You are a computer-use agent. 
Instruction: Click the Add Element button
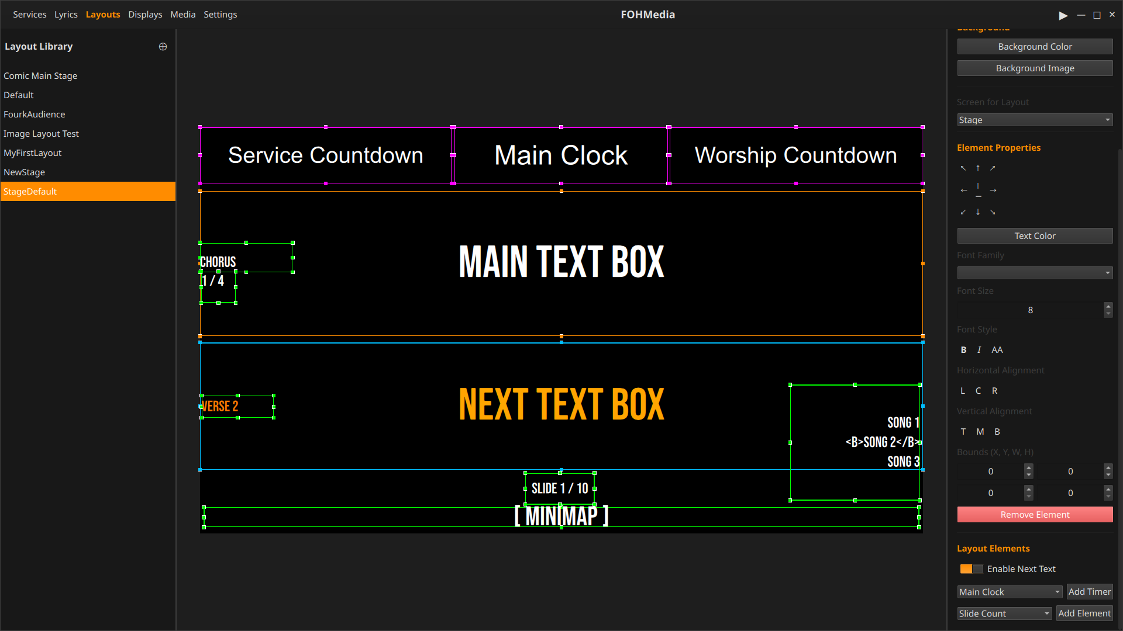[1084, 614]
